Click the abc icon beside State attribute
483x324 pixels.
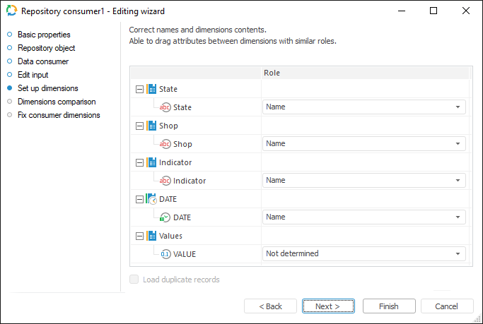(x=165, y=107)
